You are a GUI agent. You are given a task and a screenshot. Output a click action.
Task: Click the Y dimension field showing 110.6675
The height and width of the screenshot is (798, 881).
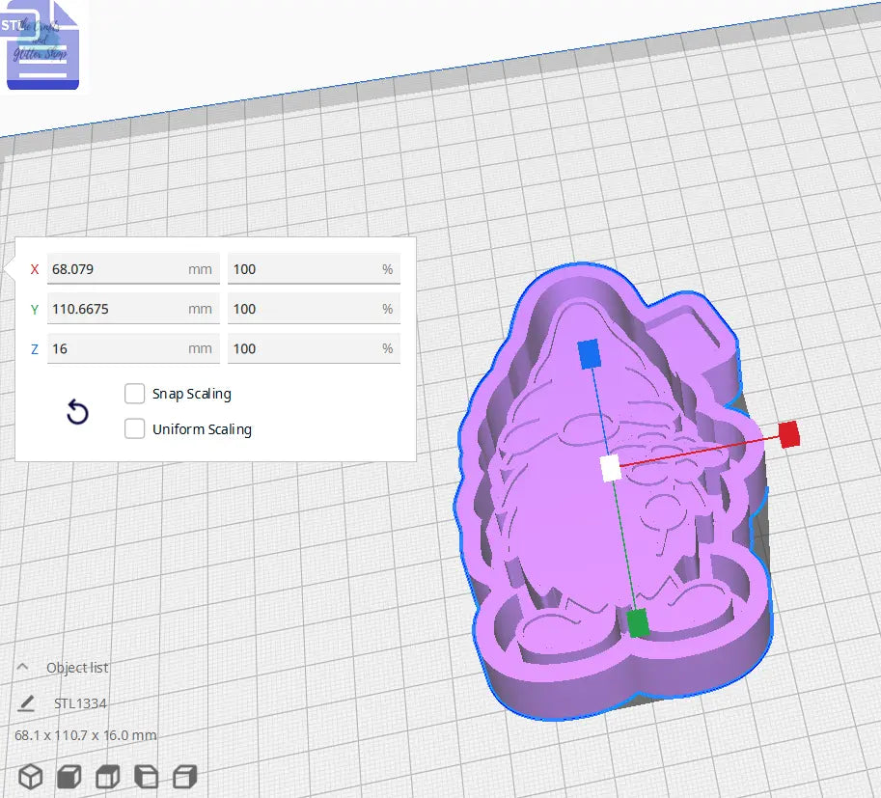(x=133, y=308)
